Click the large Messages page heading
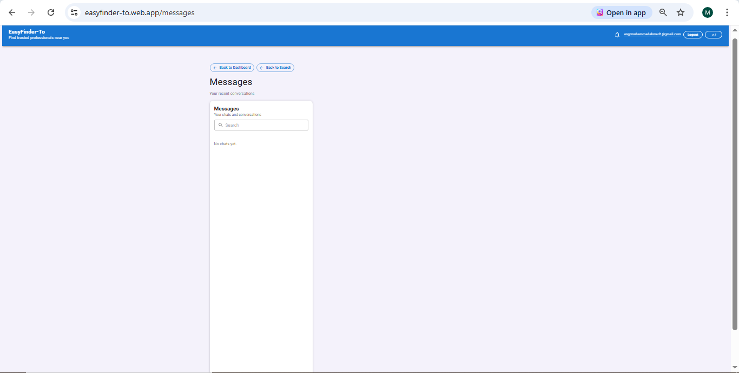The height and width of the screenshot is (373, 739). [231, 82]
